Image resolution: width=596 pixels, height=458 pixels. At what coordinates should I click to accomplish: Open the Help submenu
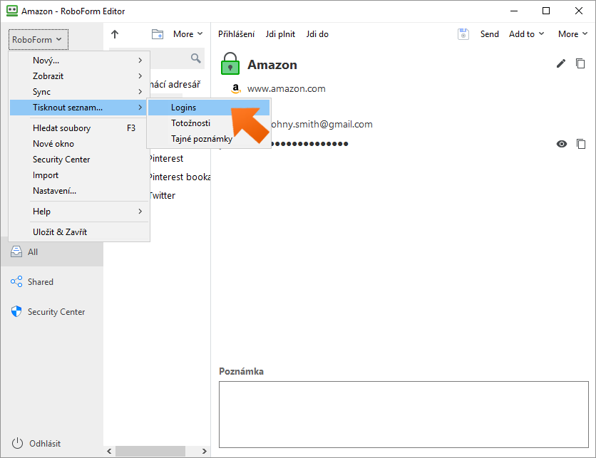point(79,212)
